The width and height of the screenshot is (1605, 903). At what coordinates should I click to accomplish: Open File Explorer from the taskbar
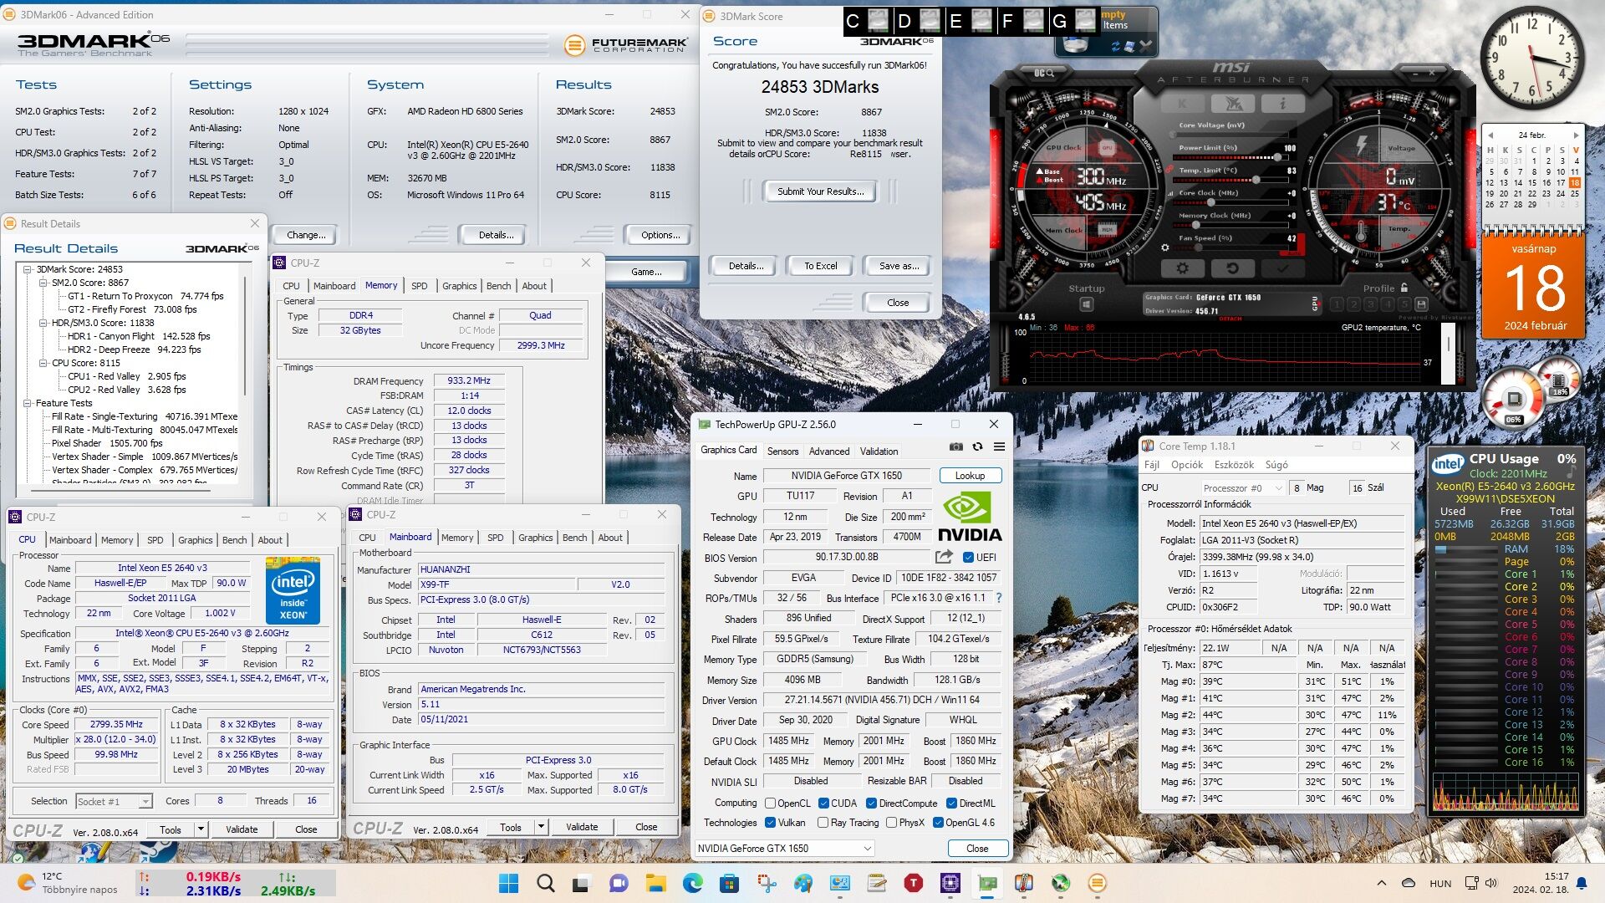(656, 883)
